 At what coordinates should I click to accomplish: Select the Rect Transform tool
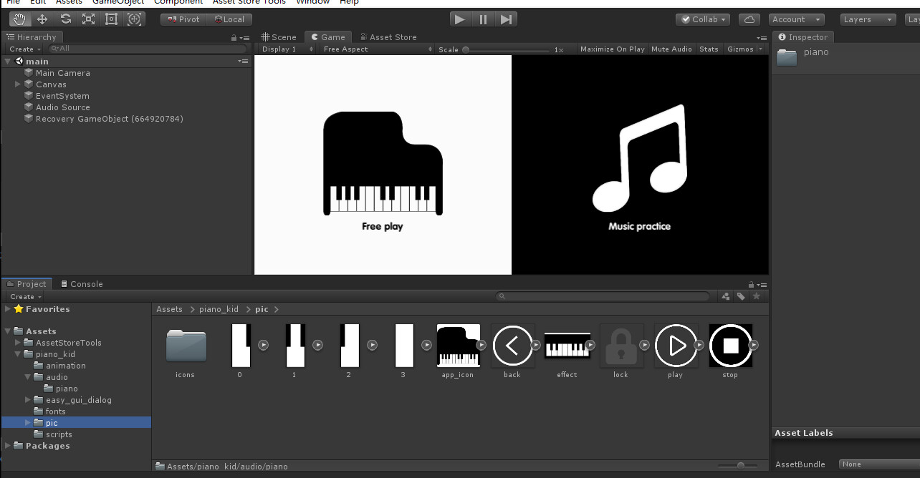pos(111,19)
